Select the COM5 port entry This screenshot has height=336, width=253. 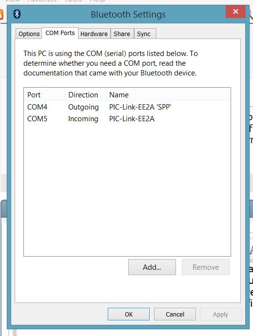(x=37, y=119)
